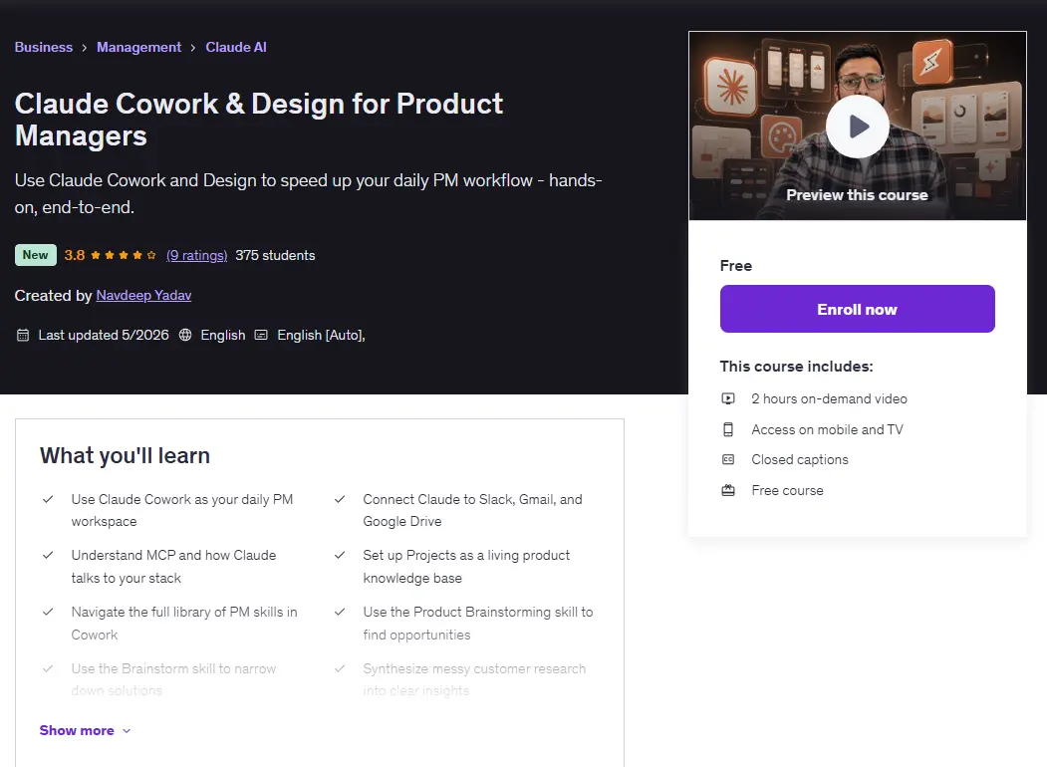The width and height of the screenshot is (1047, 767).
Task: Click the checkmark beside Product Brainstorming skill item
Action: 340,613
